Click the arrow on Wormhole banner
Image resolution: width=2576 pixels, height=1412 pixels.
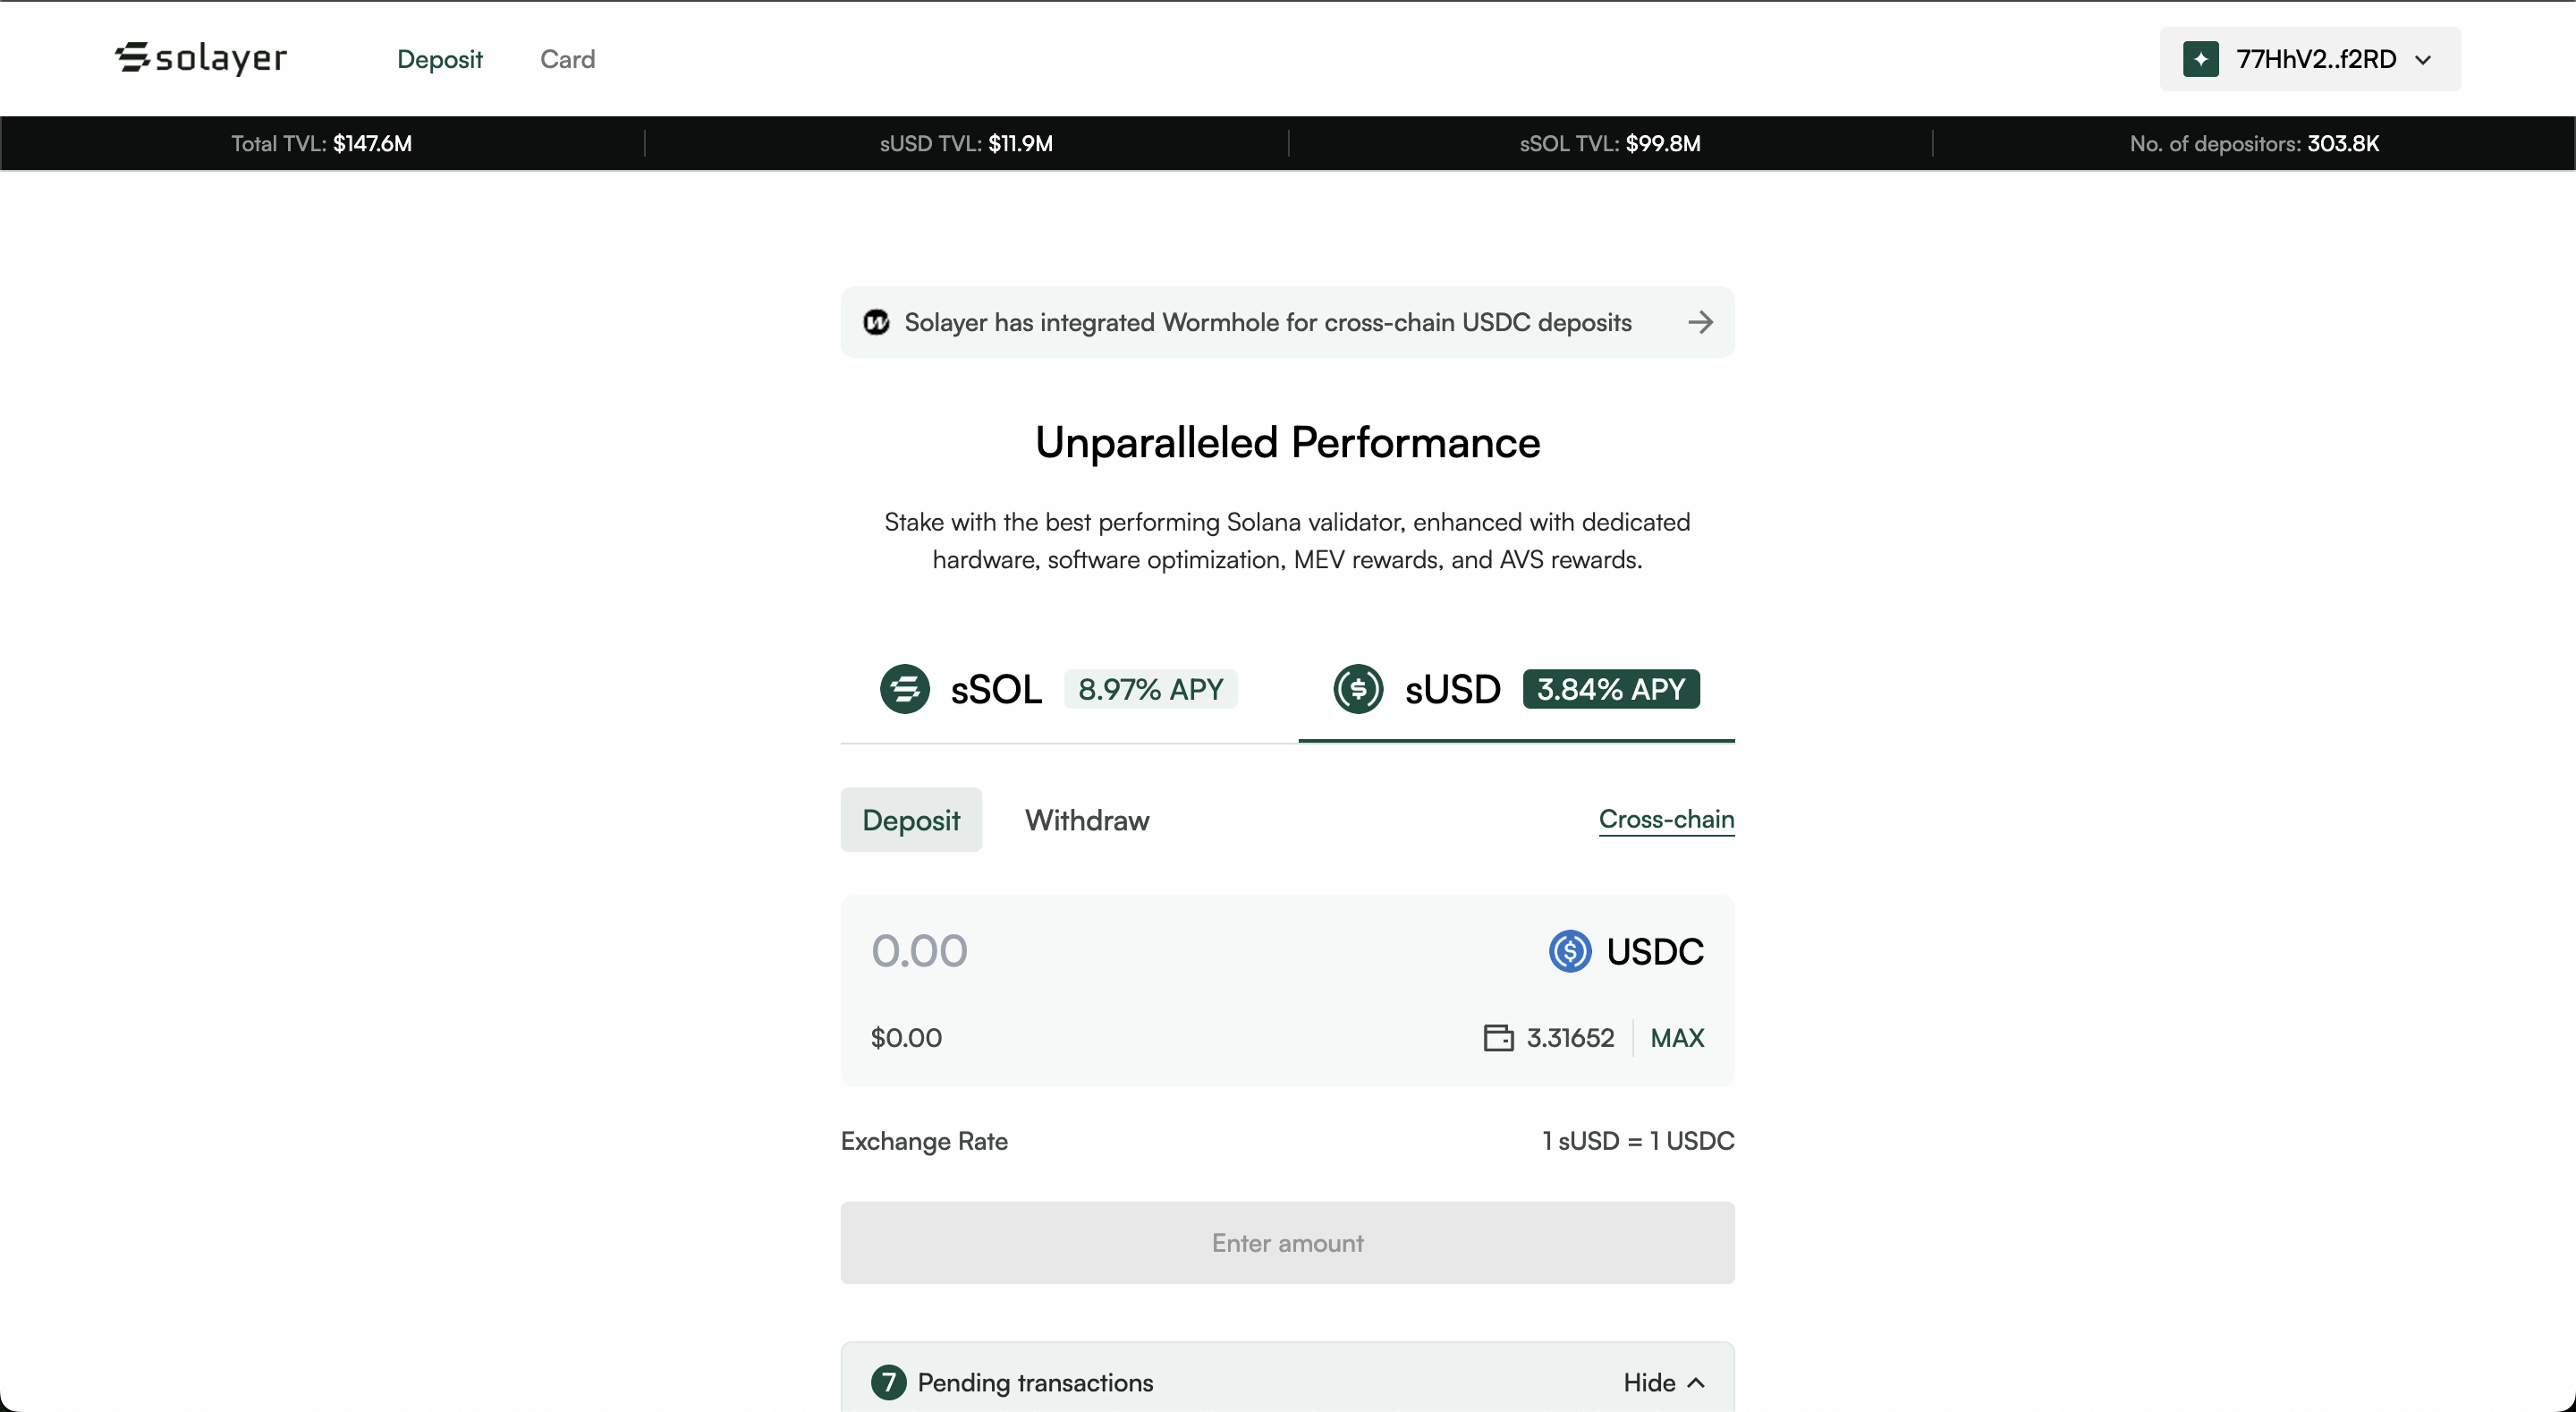[1700, 322]
